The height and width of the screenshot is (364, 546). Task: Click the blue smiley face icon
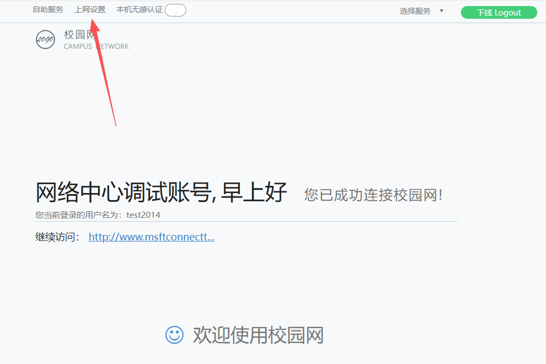tap(174, 335)
